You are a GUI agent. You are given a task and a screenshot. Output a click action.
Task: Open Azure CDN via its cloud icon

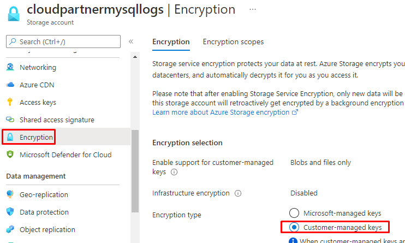pyautogui.click(x=10, y=85)
